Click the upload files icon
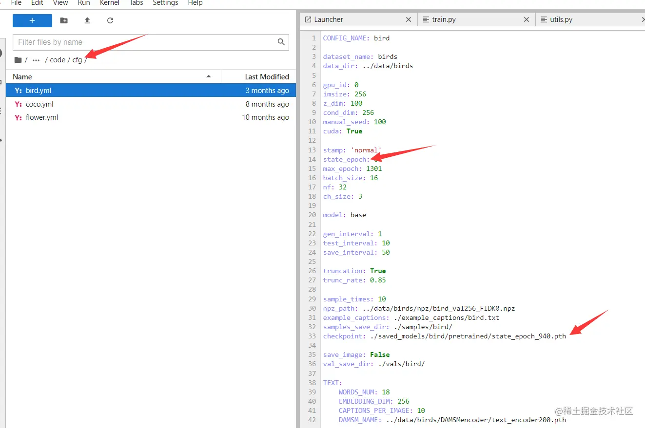The width and height of the screenshot is (645, 428). coord(87,20)
